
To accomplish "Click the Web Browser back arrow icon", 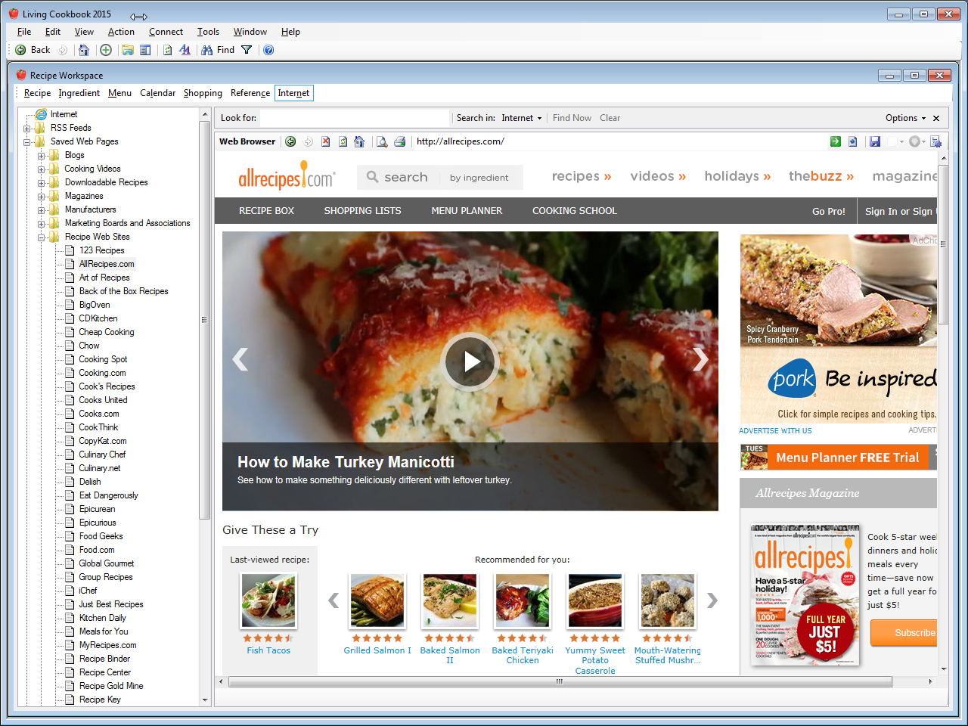I will (290, 141).
